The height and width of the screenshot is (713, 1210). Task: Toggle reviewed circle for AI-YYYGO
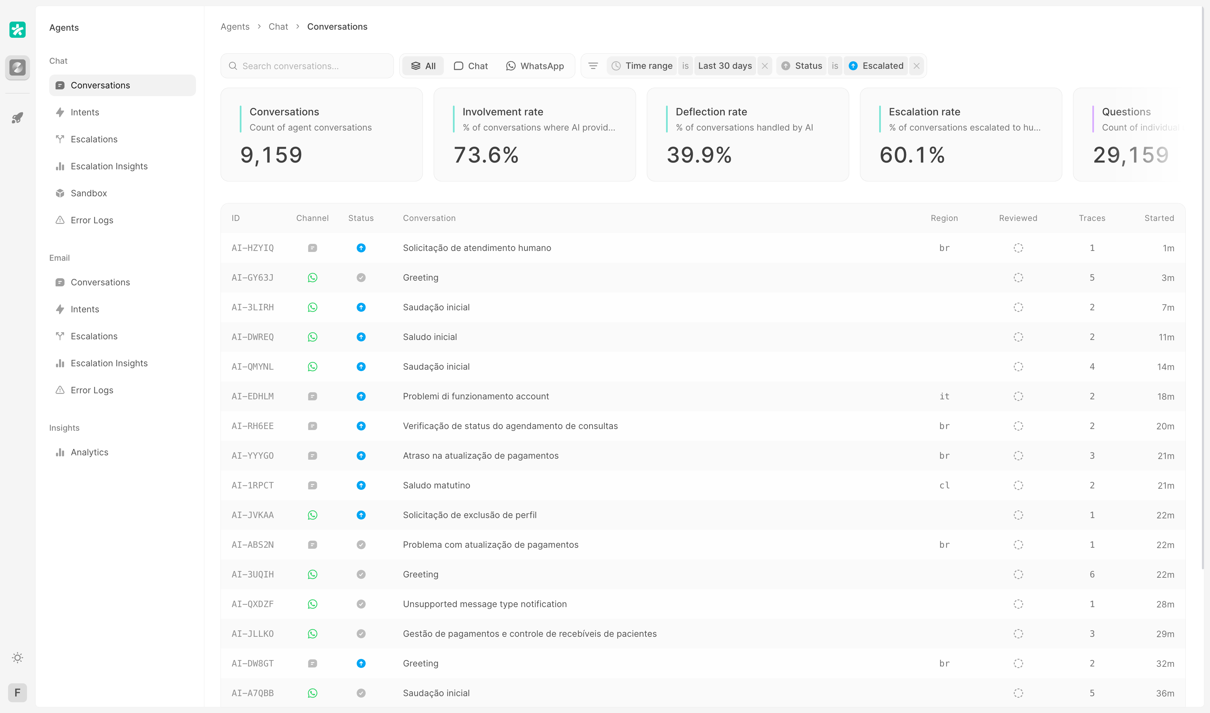1018,455
